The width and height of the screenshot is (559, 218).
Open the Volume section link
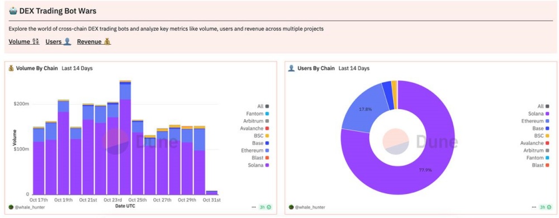coord(24,42)
